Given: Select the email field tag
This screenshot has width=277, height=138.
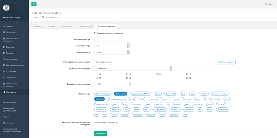Looking at the screenshot, I should [114, 115].
